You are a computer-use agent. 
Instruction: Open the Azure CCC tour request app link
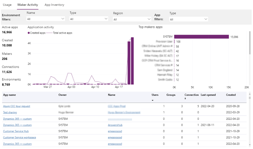click(17, 106)
